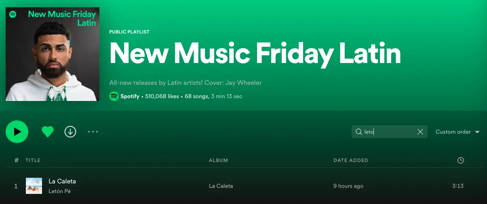Sort by the Album column header
Screen dimensions: 487x204
(219, 160)
